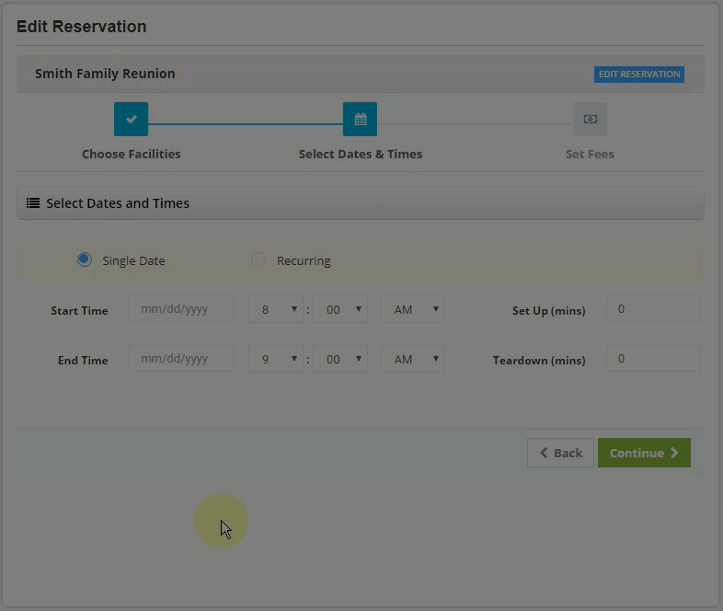Click the list icon beside Select Dates and Times
Viewport: 723px width, 611px height.
[x=33, y=202]
